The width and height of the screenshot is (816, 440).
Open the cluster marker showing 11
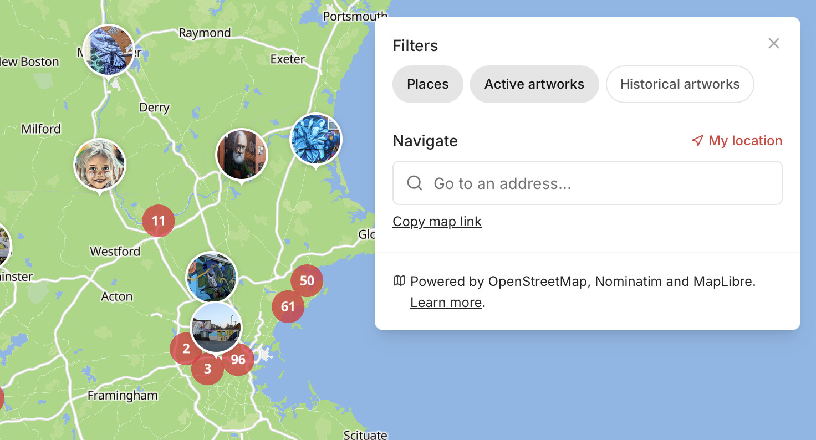159,221
